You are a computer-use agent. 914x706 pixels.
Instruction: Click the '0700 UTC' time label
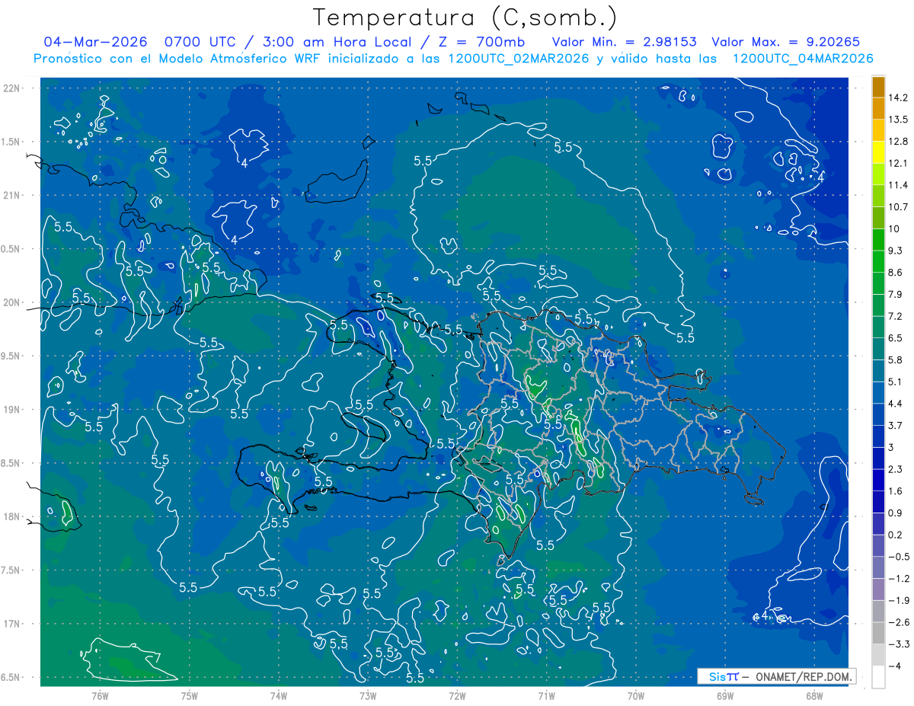click(201, 42)
